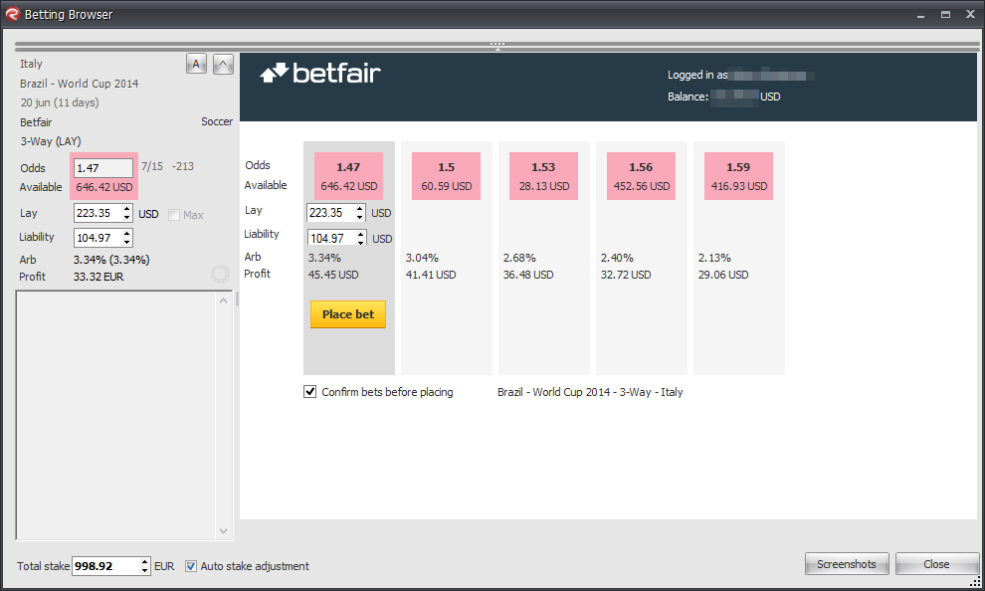Click the 'A' button in left panel
This screenshot has width=985, height=591.
tap(196, 64)
